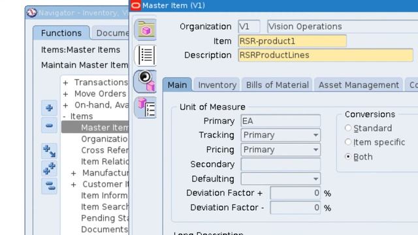Viewport: 418px width, 235px height.
Task: Select Item Search in the Navigator tree
Action: click(104, 207)
